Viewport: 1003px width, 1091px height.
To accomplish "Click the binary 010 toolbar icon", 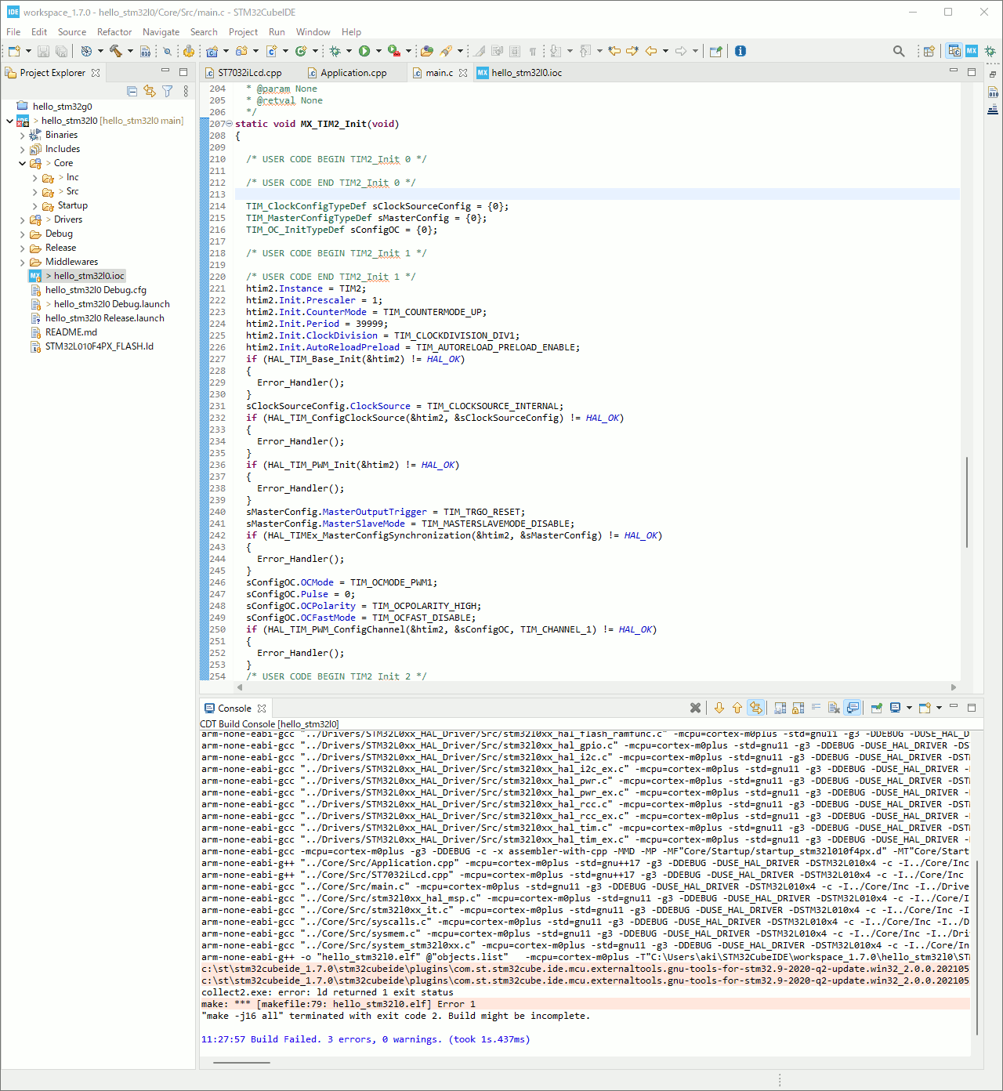I will tap(145, 51).
